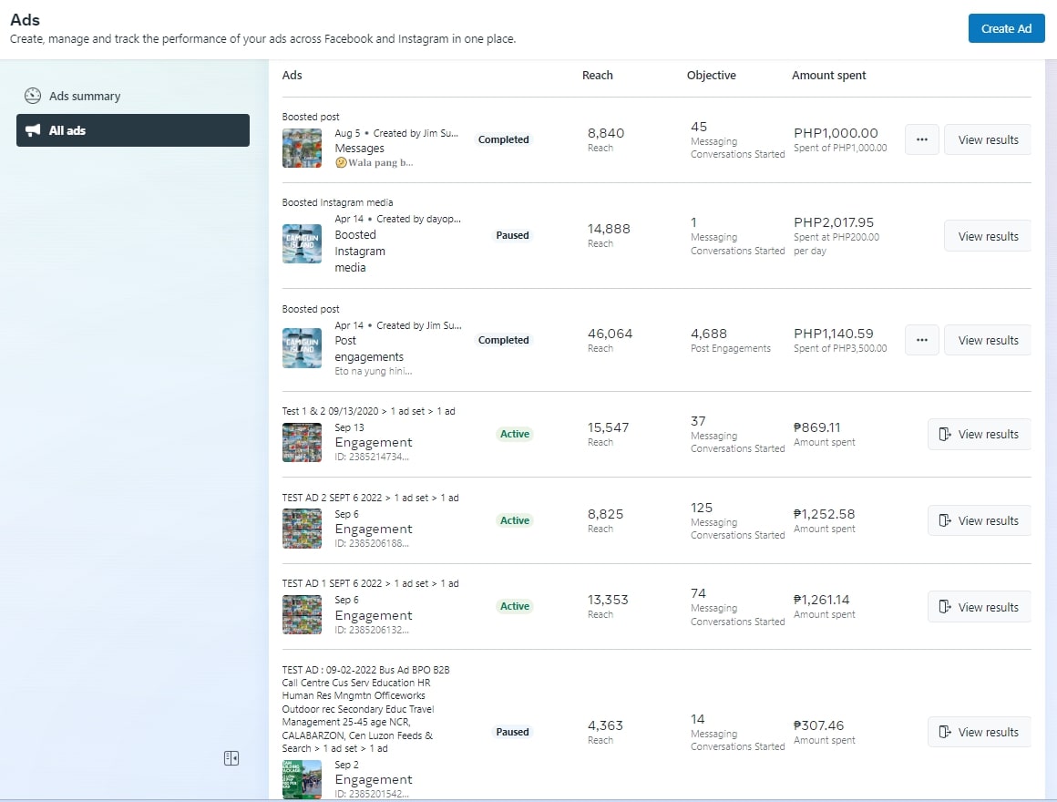Click TEST AD 2 SEPT 6 2022 campaign path
The image size is (1057, 802).
(370, 498)
